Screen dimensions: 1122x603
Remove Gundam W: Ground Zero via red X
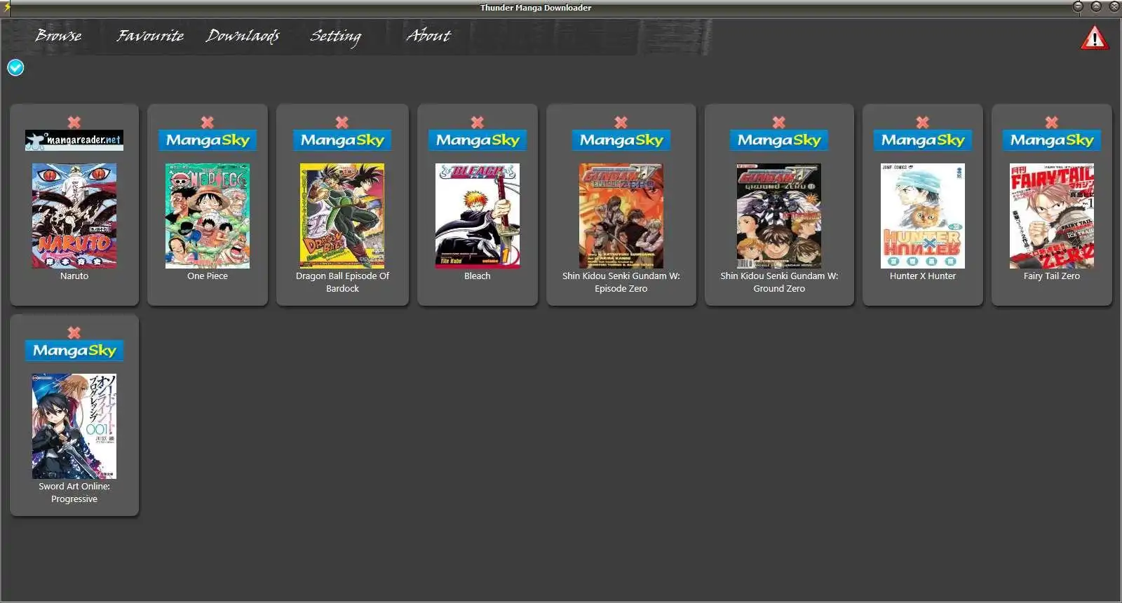coord(779,122)
